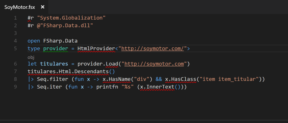Open the soymotor.com/ link in HtmlProvider

pos(154,48)
